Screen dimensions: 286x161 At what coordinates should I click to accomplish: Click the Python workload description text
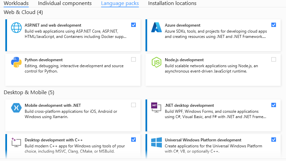tap(74, 69)
